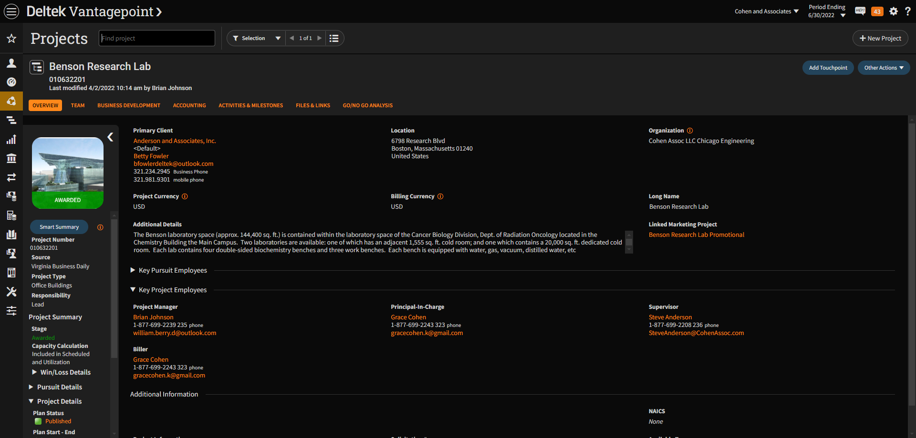Viewport: 916px width, 438px height.
Task: Click the Favorites star icon in sidebar
Action: click(x=11, y=39)
